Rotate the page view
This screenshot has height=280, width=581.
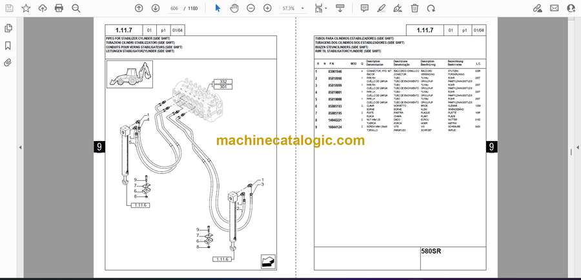point(431,8)
